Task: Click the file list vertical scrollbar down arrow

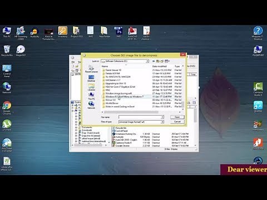Action: click(183, 109)
